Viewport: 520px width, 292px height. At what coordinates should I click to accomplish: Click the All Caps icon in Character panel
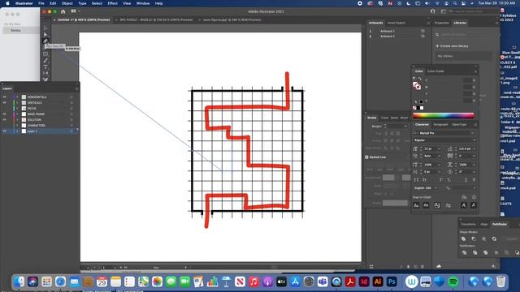point(417,180)
